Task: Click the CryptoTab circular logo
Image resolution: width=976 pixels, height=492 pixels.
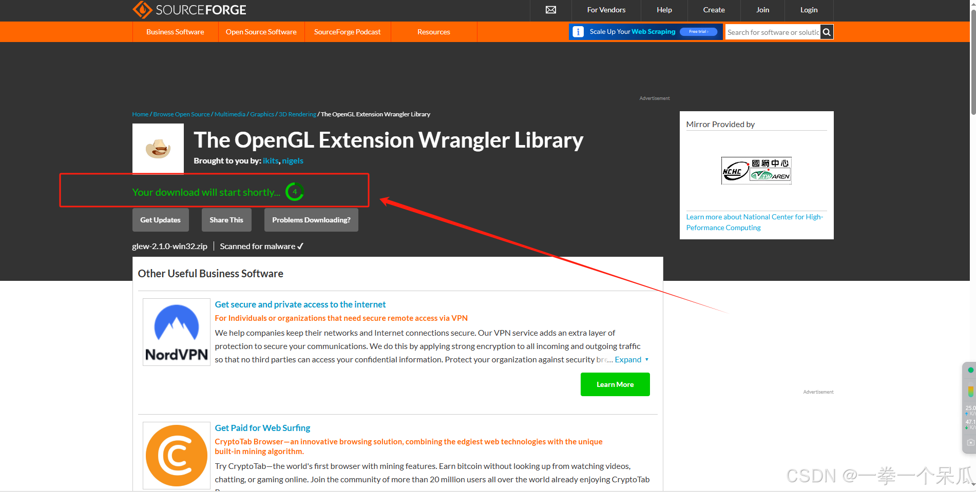Action: 176,455
